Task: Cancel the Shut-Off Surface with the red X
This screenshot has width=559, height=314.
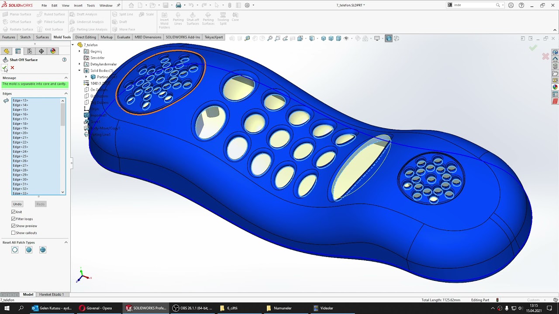Action: 12,68
